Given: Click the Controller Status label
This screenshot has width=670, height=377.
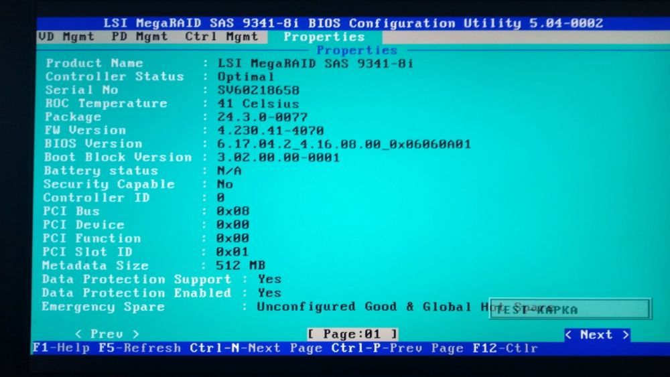Looking at the screenshot, I should coord(115,76).
